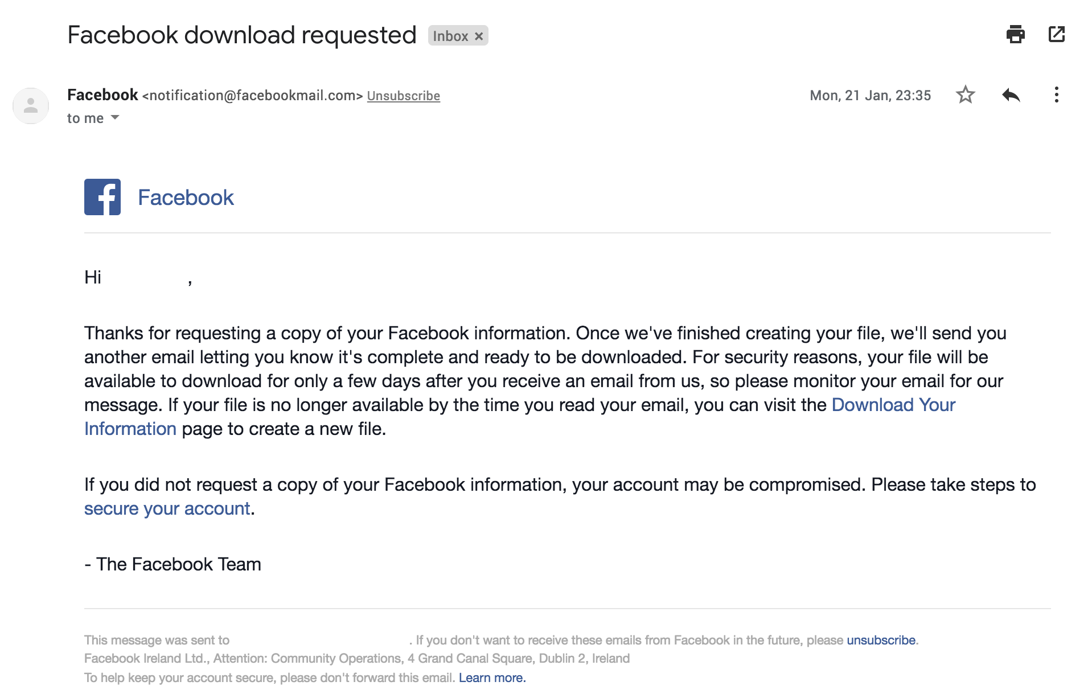Screen dimensions: 1092x698
Task: Click the sender avatar icon
Action: [x=31, y=106]
